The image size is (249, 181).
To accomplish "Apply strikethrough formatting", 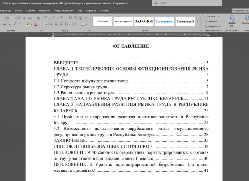I will [x=4, y=24].
